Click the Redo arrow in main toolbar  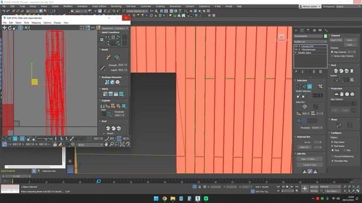8,11
